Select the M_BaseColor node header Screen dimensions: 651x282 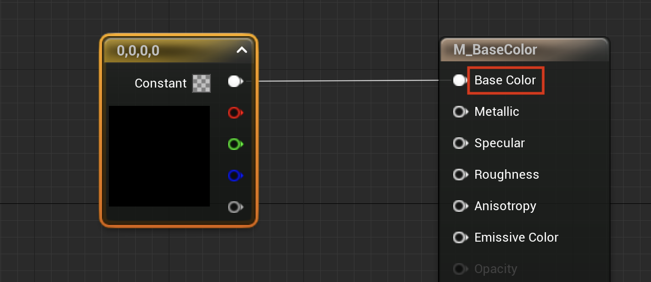524,50
